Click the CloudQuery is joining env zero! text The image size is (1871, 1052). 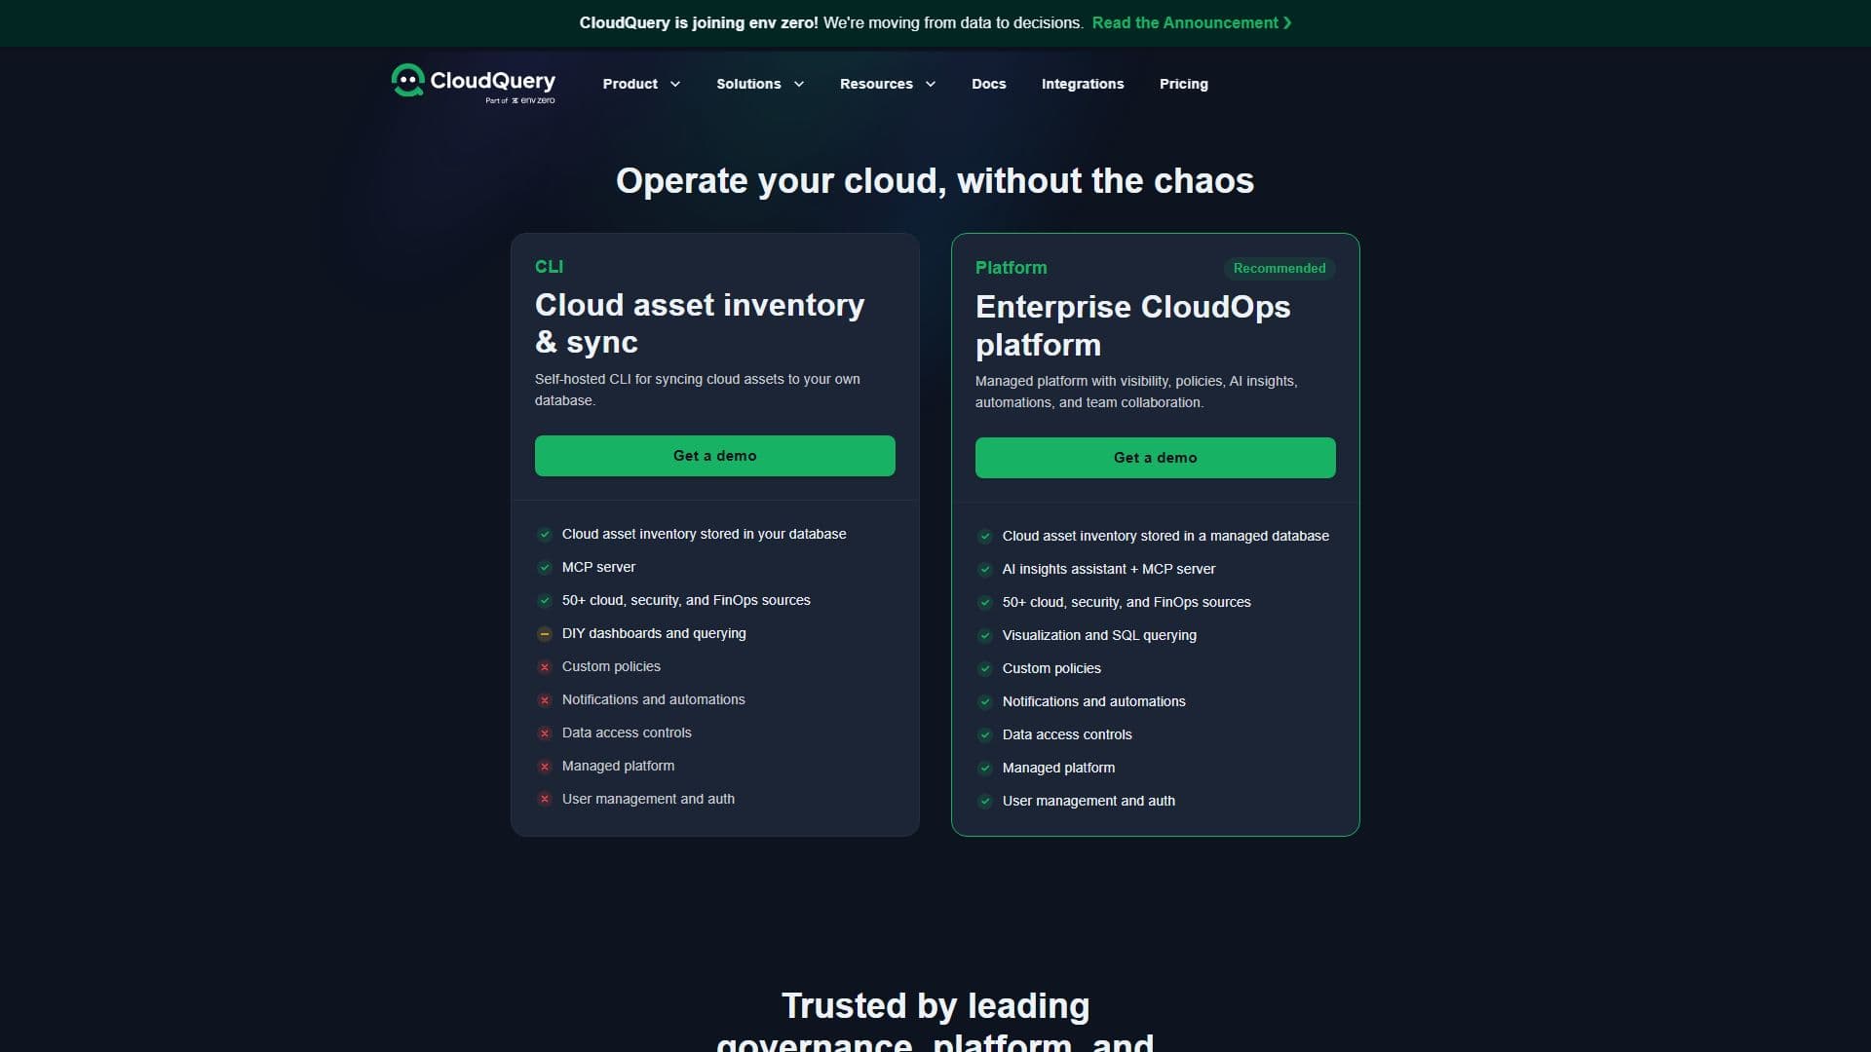coord(699,22)
